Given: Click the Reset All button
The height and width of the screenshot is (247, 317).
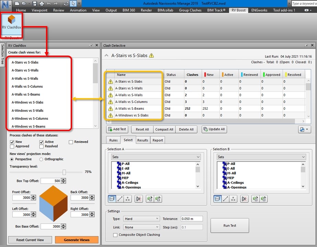Looking at the screenshot, I should click(x=142, y=129).
